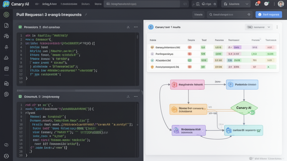The height and width of the screenshot is (161, 287).
Task: Click the download icon on the code panel header
Action: click(128, 27)
